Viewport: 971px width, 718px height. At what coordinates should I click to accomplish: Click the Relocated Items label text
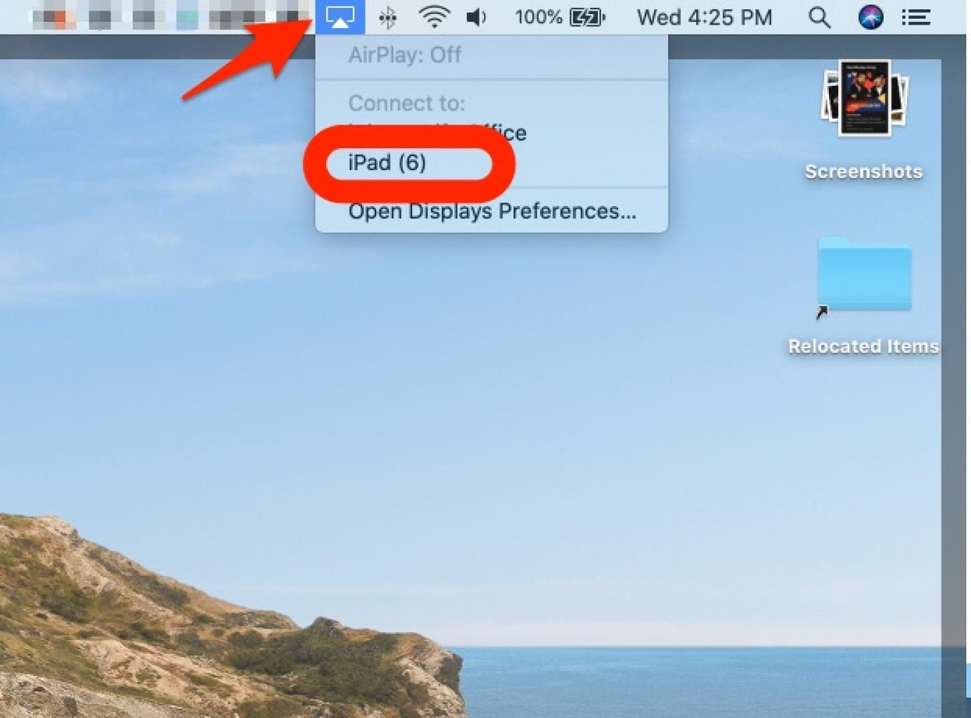click(863, 346)
